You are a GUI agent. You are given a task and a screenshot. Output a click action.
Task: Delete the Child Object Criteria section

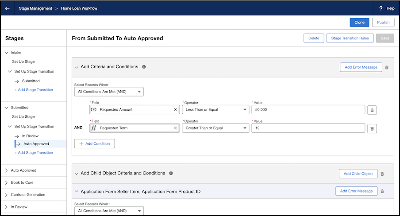click(382, 174)
